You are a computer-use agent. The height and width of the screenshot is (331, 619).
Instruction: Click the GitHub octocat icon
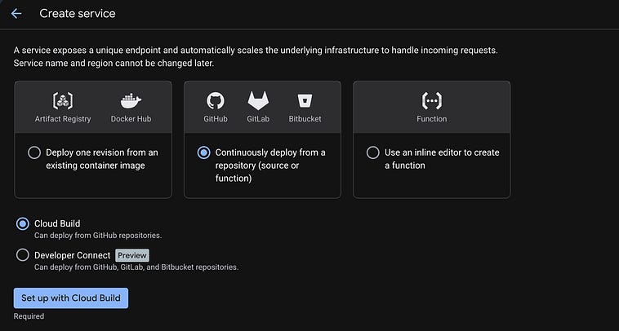[x=216, y=101]
